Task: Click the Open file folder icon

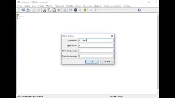Action: [x=23, y=10]
